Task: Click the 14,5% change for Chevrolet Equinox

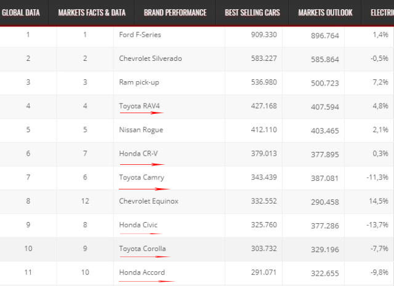Action: (x=380, y=201)
